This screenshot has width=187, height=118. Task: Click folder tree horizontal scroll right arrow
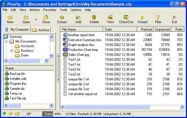coord(46,60)
